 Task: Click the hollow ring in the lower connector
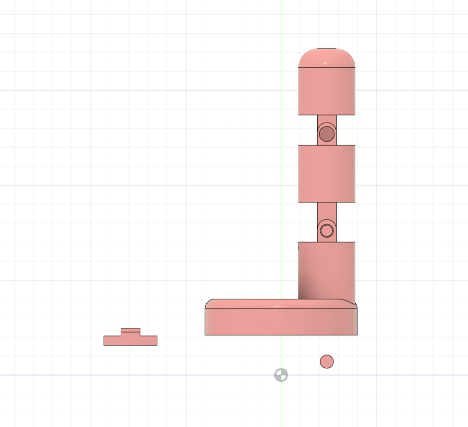point(326,230)
